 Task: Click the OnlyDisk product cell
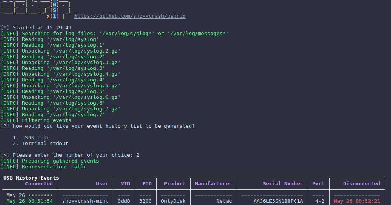pyautogui.click(x=173, y=201)
